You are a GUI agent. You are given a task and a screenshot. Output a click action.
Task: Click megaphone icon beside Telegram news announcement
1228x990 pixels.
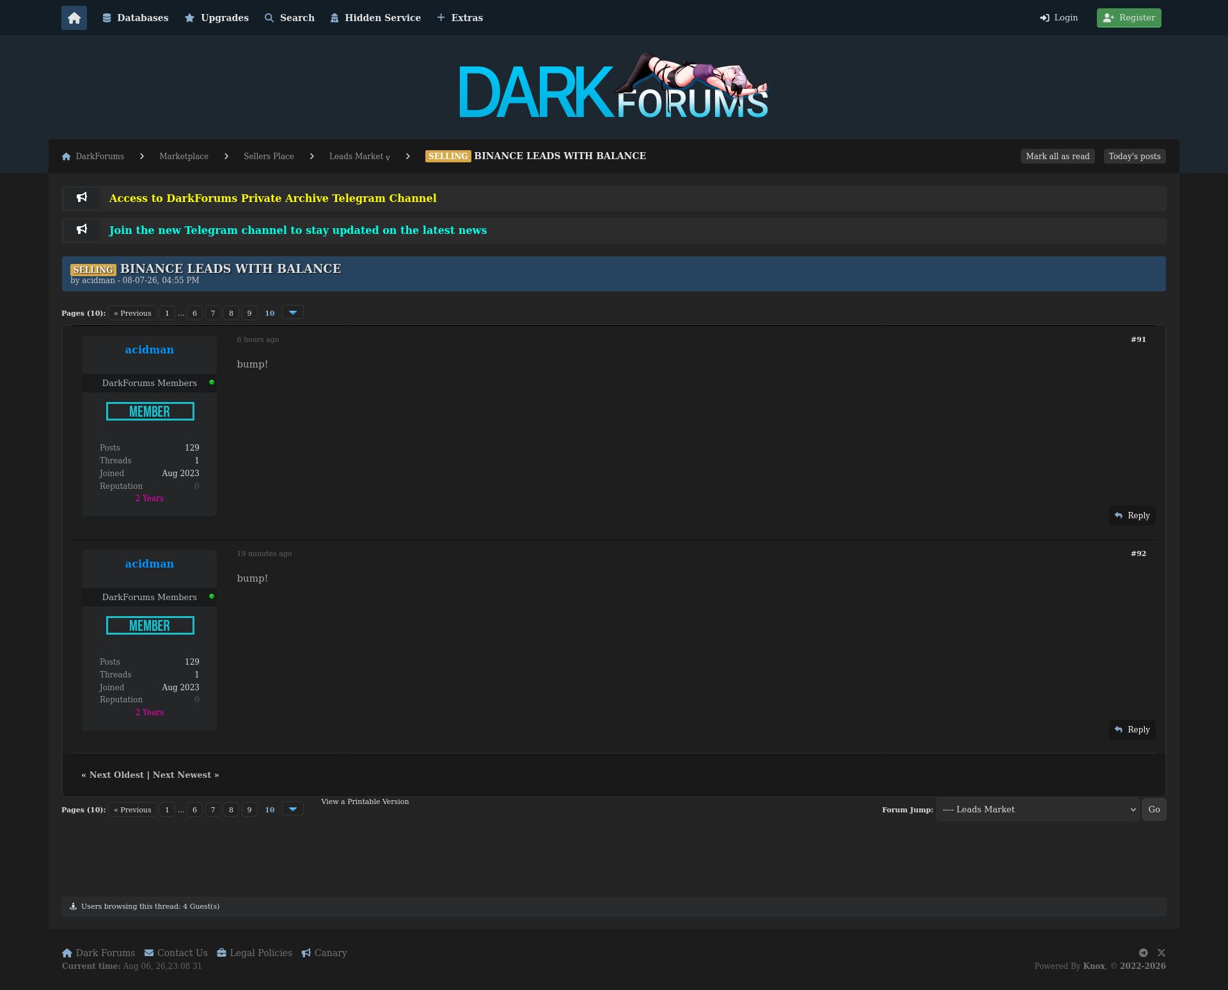tap(82, 229)
